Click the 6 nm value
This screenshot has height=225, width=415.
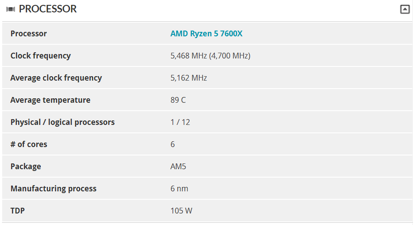(x=179, y=189)
